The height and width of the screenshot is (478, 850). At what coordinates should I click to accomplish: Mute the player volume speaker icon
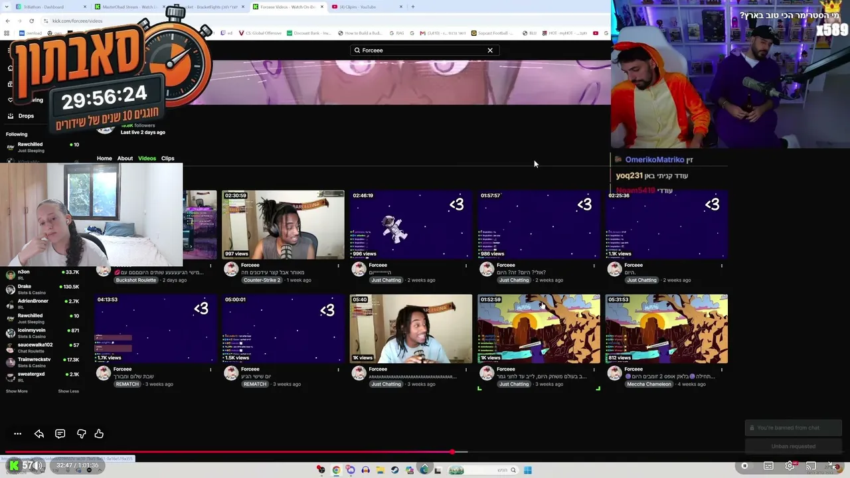point(39,465)
